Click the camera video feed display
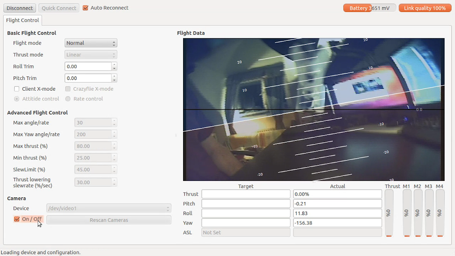455x256 pixels. [x=314, y=109]
